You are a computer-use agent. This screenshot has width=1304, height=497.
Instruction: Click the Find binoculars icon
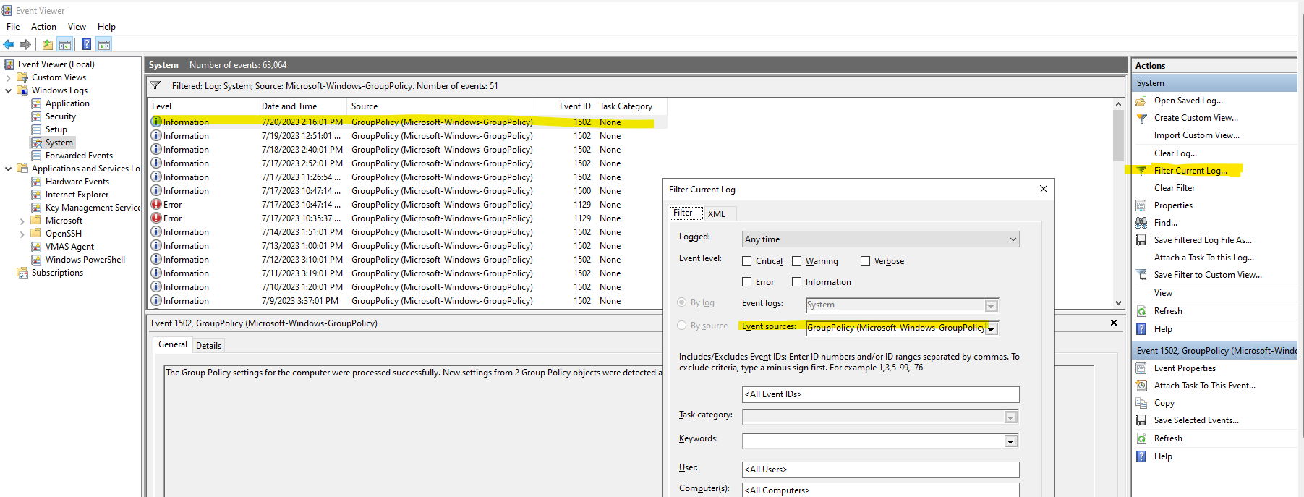coord(1141,223)
